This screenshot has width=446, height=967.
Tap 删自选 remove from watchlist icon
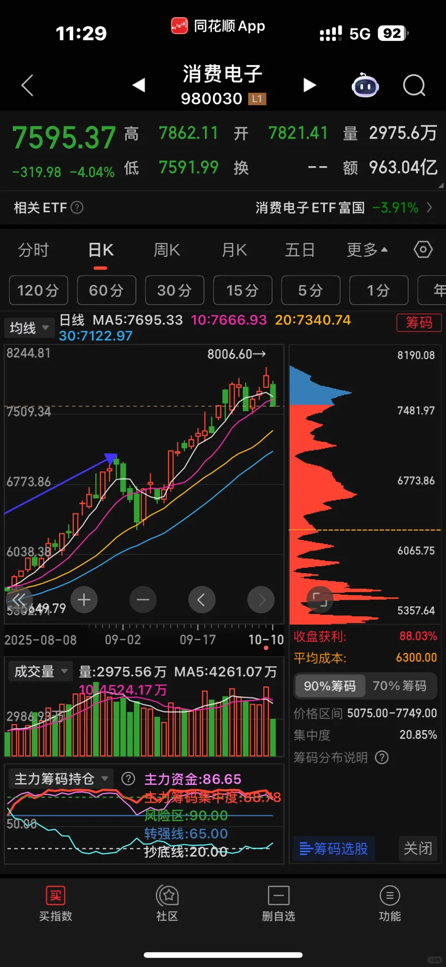click(x=278, y=895)
